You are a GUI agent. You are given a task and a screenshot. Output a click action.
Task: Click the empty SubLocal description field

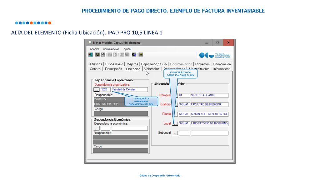coord(209,133)
